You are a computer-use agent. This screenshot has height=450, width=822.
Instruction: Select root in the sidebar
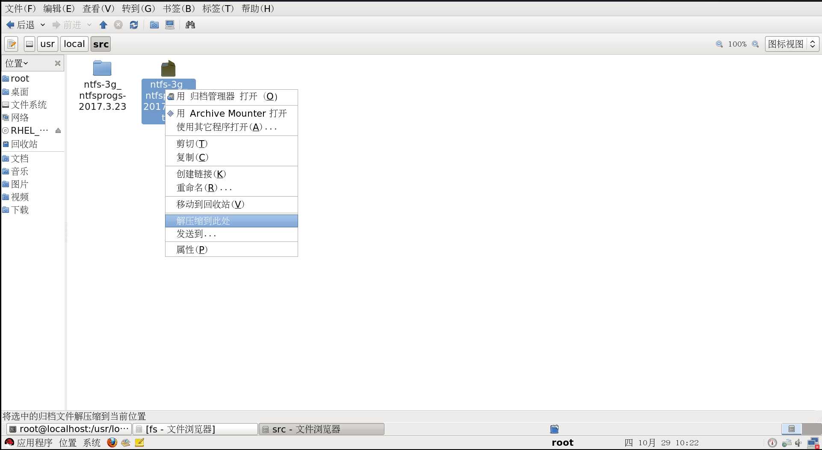point(33,79)
